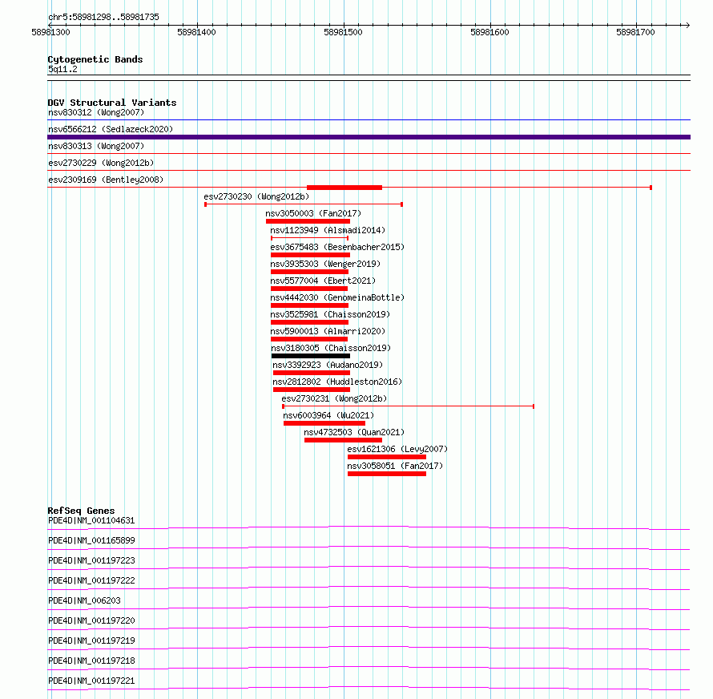Viewport: 713px width, 699px height.
Task: Click the thick red segment of esv2309169
Action: pos(344,188)
